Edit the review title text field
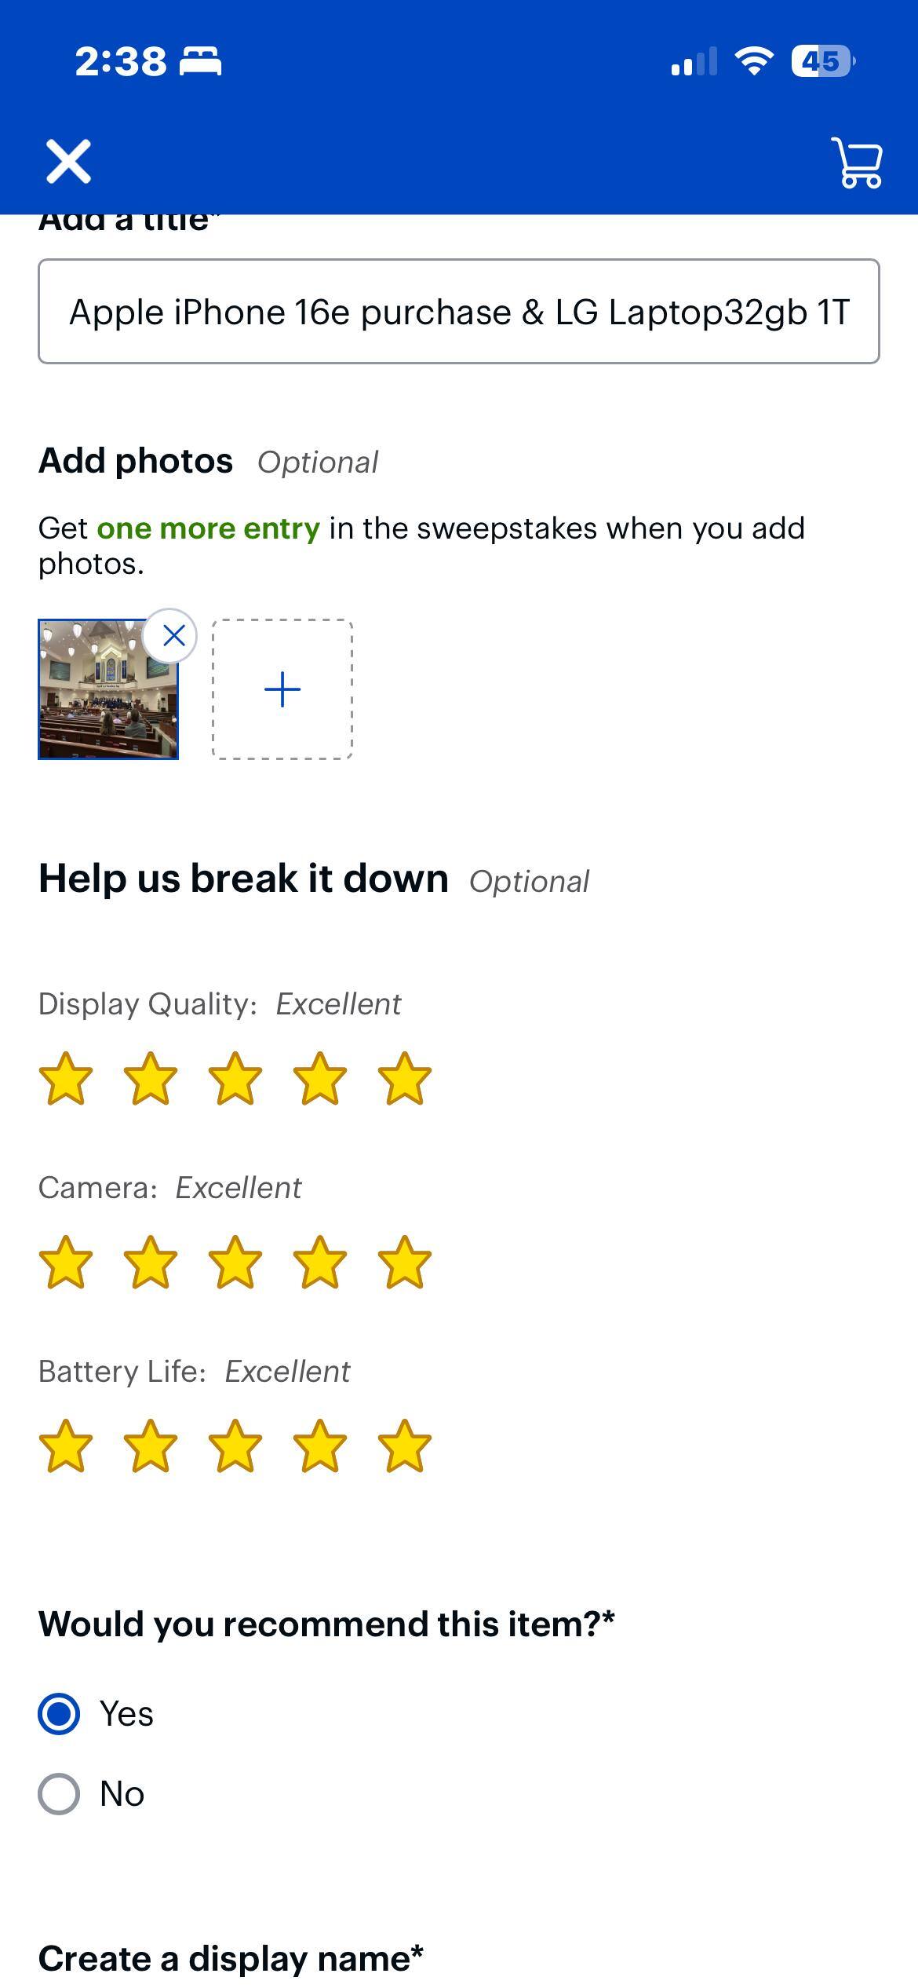Image resolution: width=918 pixels, height=1988 pixels. (x=459, y=310)
